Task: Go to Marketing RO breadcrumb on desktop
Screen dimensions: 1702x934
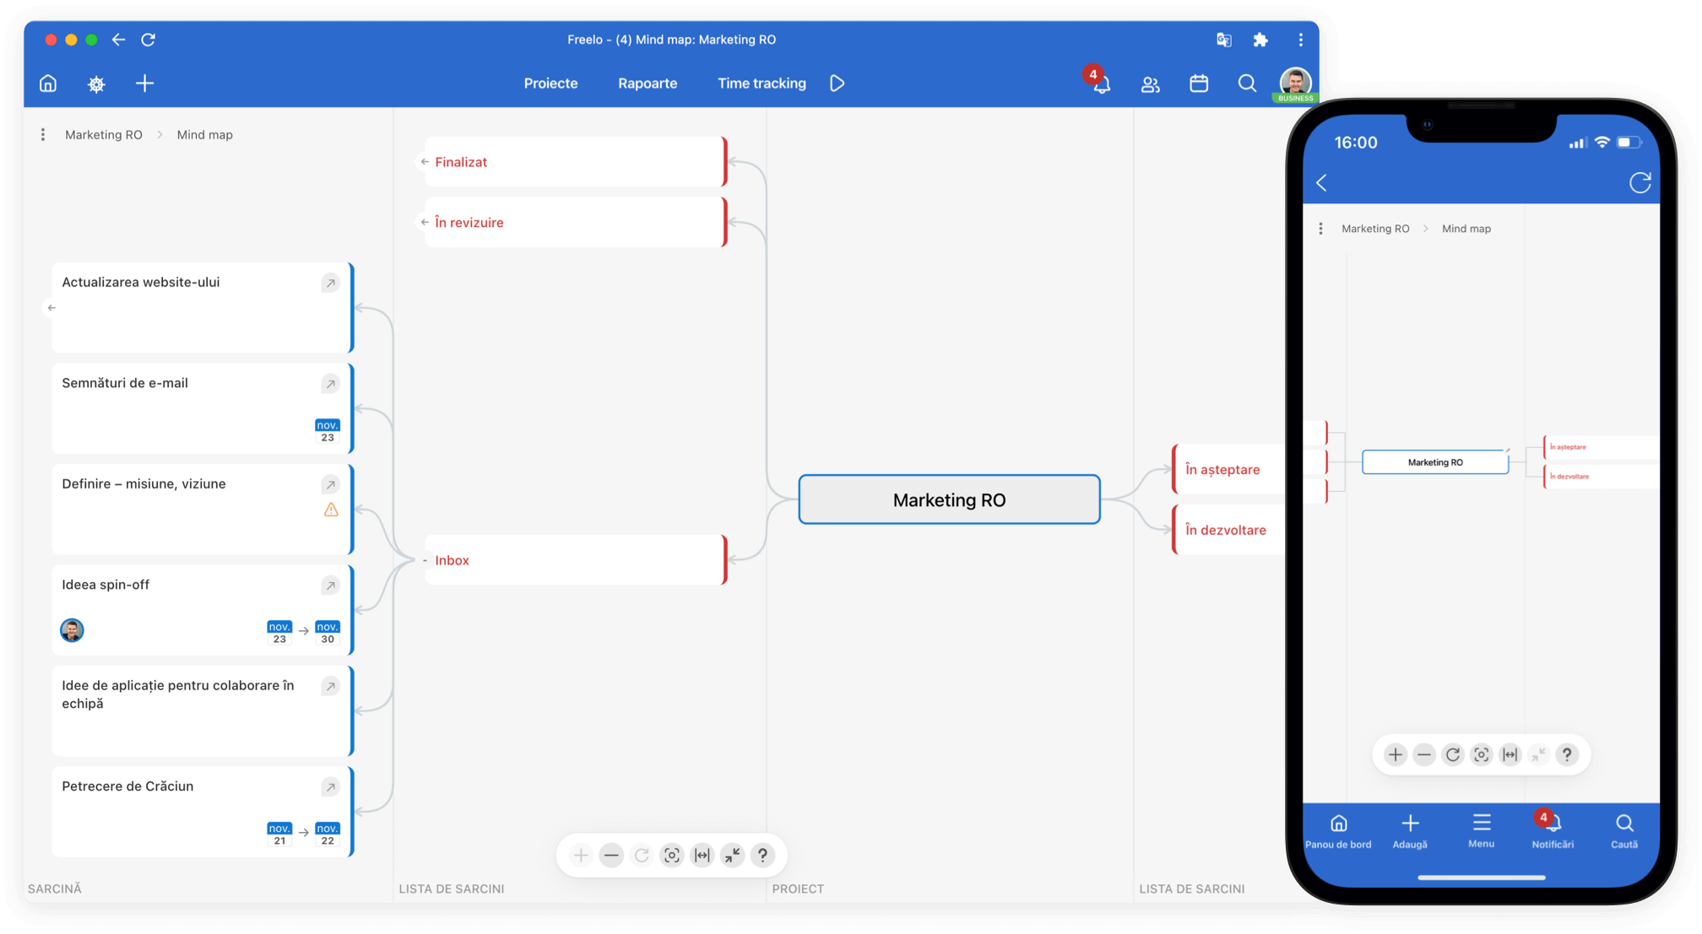Action: (x=104, y=135)
